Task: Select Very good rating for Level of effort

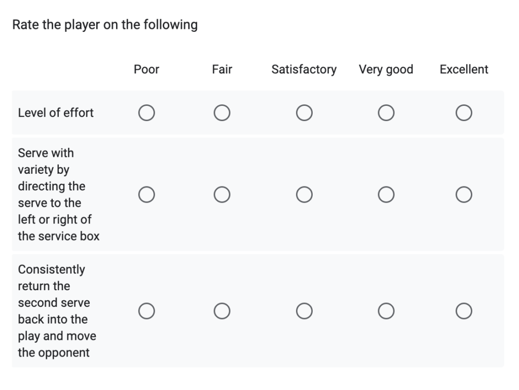Action: pyautogui.click(x=386, y=112)
